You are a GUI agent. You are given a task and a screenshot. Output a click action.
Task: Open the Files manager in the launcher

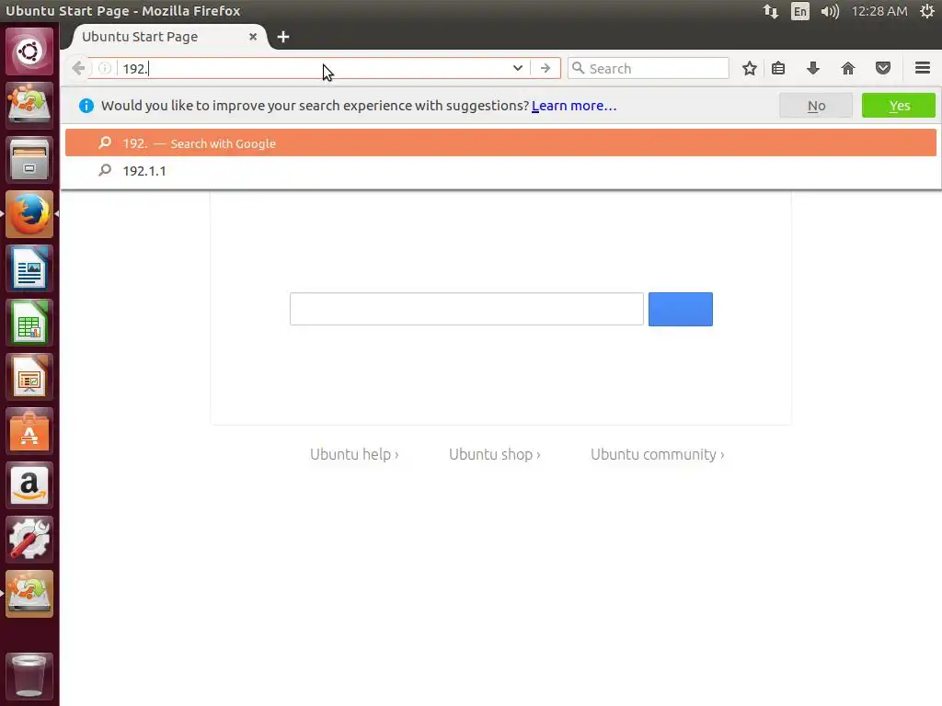29,160
